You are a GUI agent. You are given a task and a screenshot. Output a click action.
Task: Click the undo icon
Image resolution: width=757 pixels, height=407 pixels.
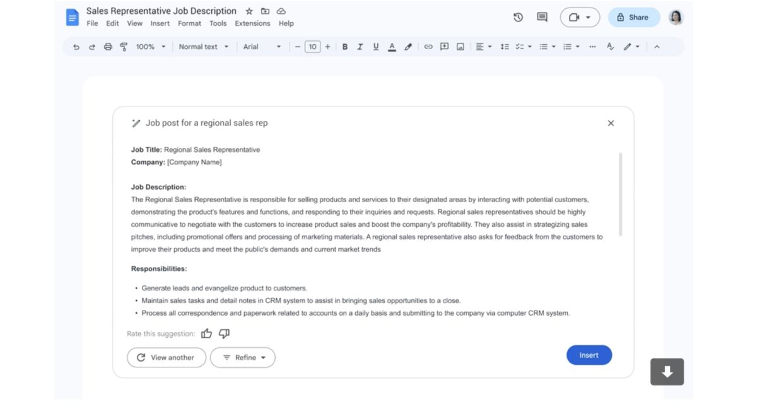point(76,47)
